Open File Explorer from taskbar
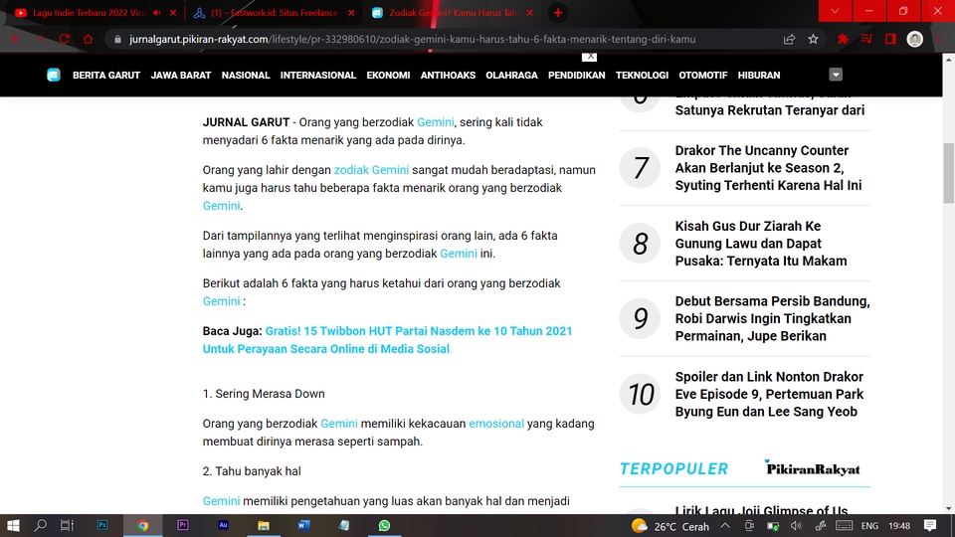Image resolution: width=955 pixels, height=537 pixels. (263, 525)
